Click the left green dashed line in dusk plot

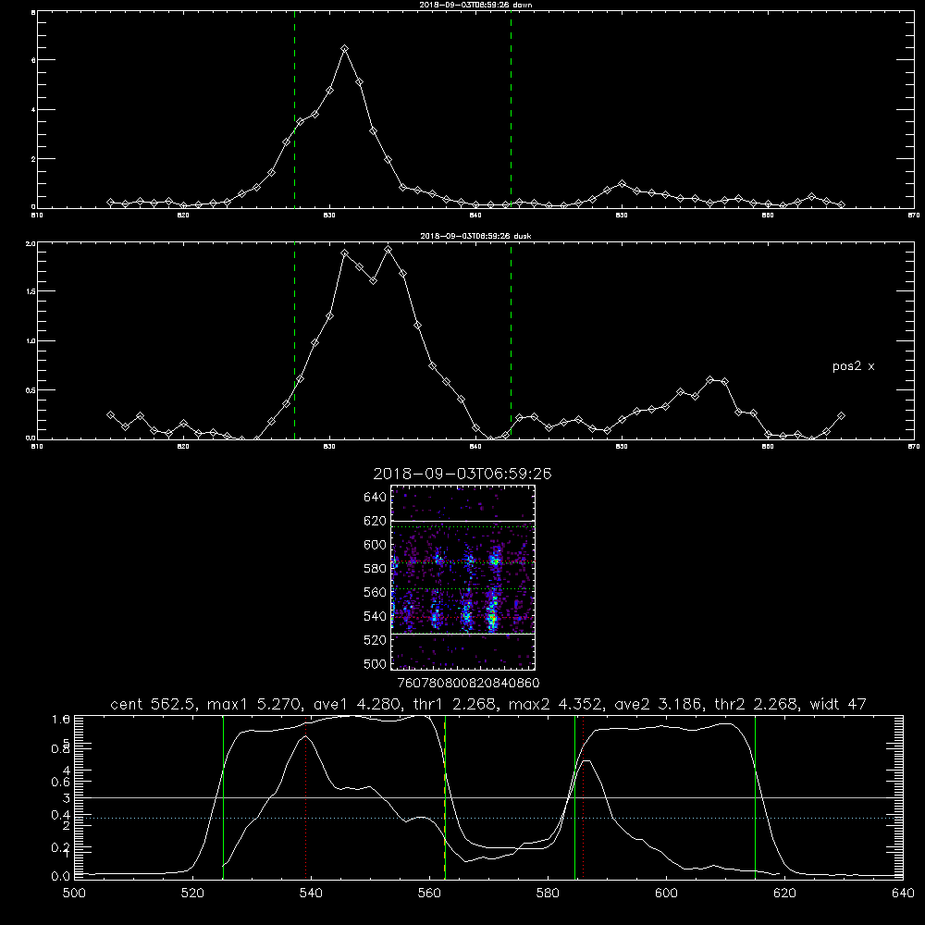pyautogui.click(x=294, y=341)
